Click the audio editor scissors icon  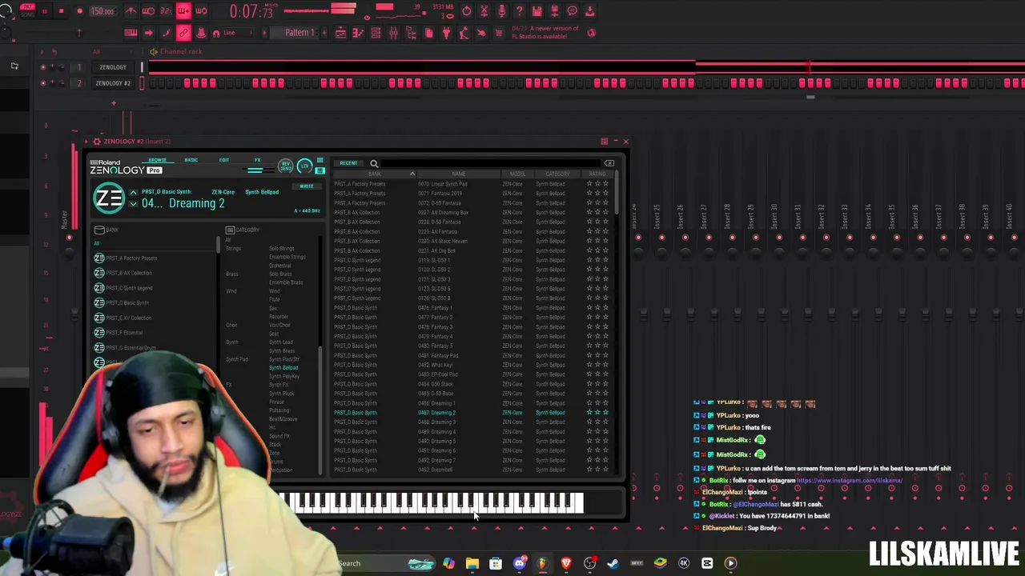[x=484, y=11]
